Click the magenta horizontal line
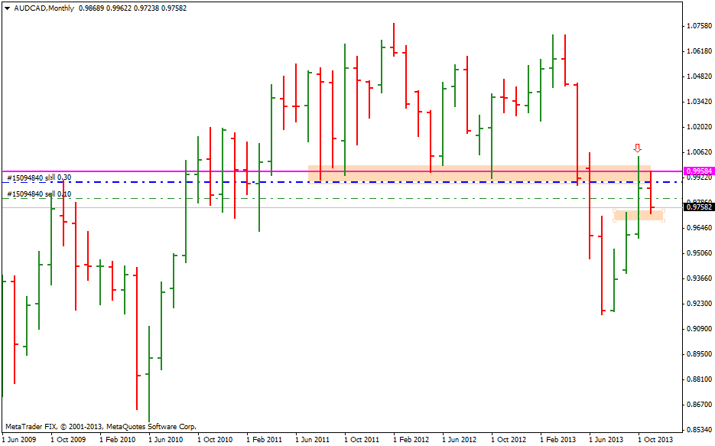The width and height of the screenshot is (715, 446). [153, 171]
